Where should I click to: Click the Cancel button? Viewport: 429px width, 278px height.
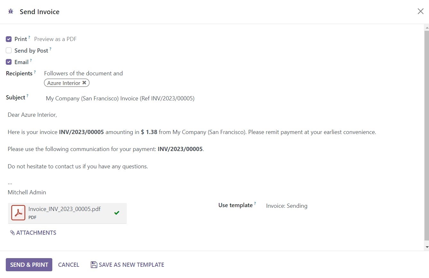(69, 265)
